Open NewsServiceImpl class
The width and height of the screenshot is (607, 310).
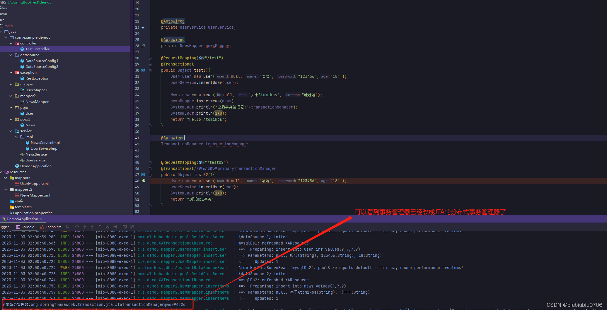45,143
